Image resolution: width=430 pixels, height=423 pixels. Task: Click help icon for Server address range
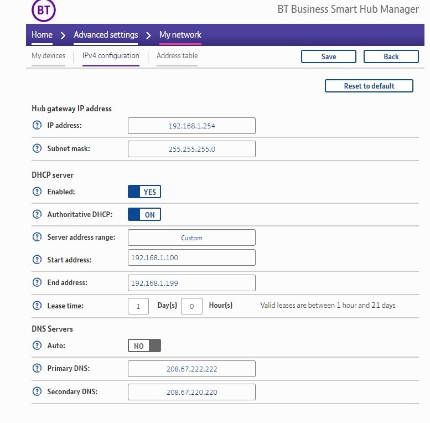pos(37,237)
